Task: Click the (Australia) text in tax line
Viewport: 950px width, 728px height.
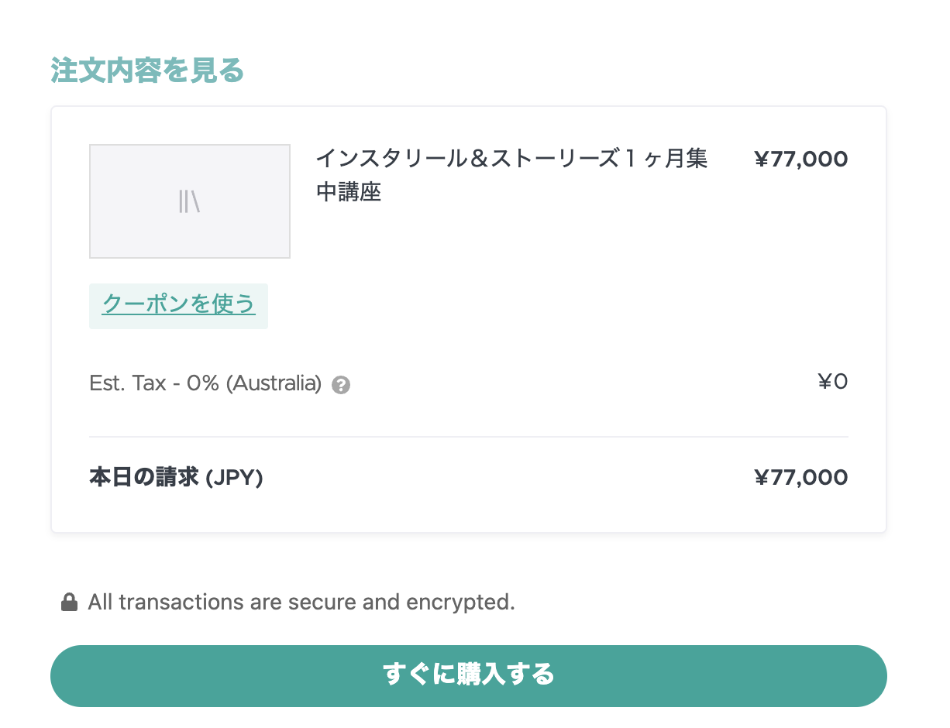Action: point(274,383)
